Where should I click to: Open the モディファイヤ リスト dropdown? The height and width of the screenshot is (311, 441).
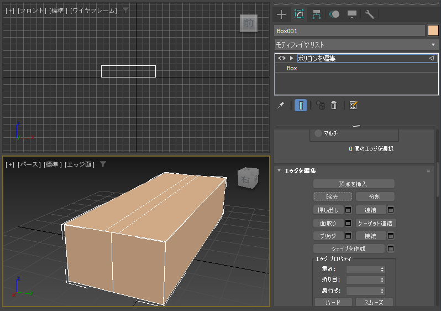(x=356, y=44)
